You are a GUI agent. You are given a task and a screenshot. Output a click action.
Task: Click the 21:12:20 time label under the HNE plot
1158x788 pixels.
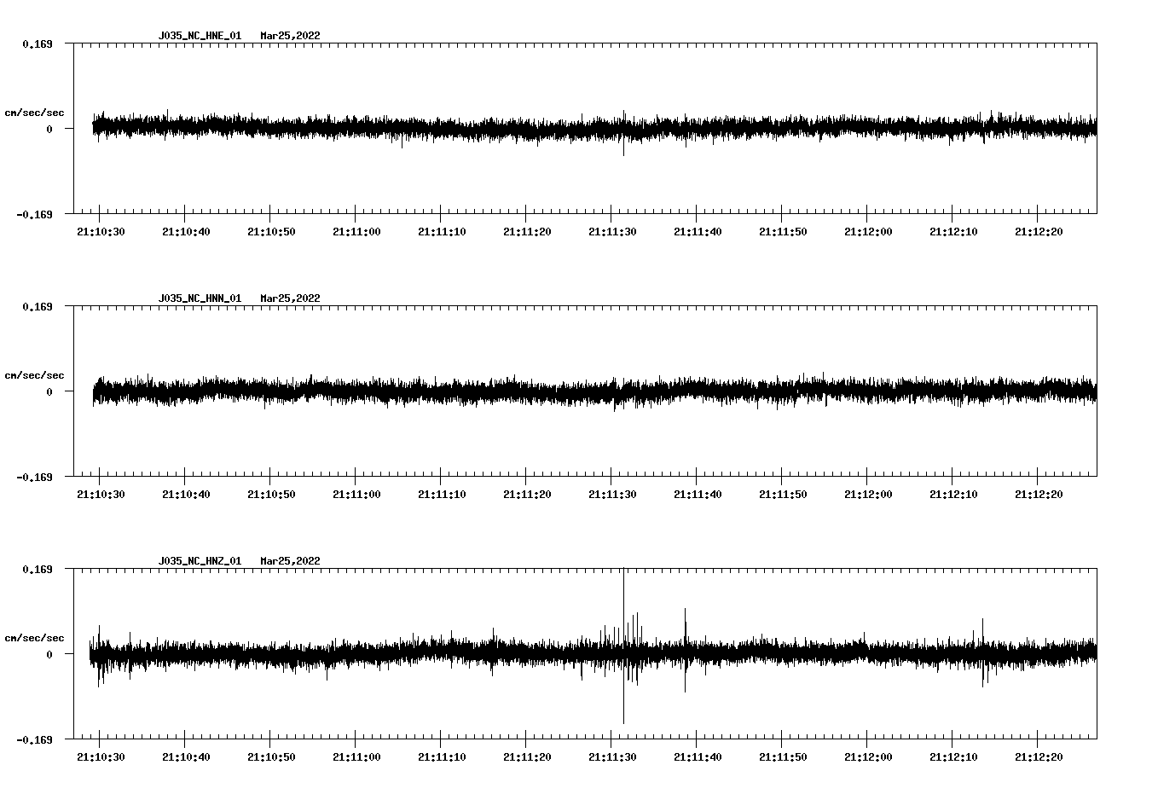coord(1039,232)
